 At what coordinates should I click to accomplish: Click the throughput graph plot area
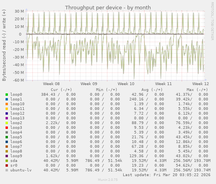click(115, 46)
